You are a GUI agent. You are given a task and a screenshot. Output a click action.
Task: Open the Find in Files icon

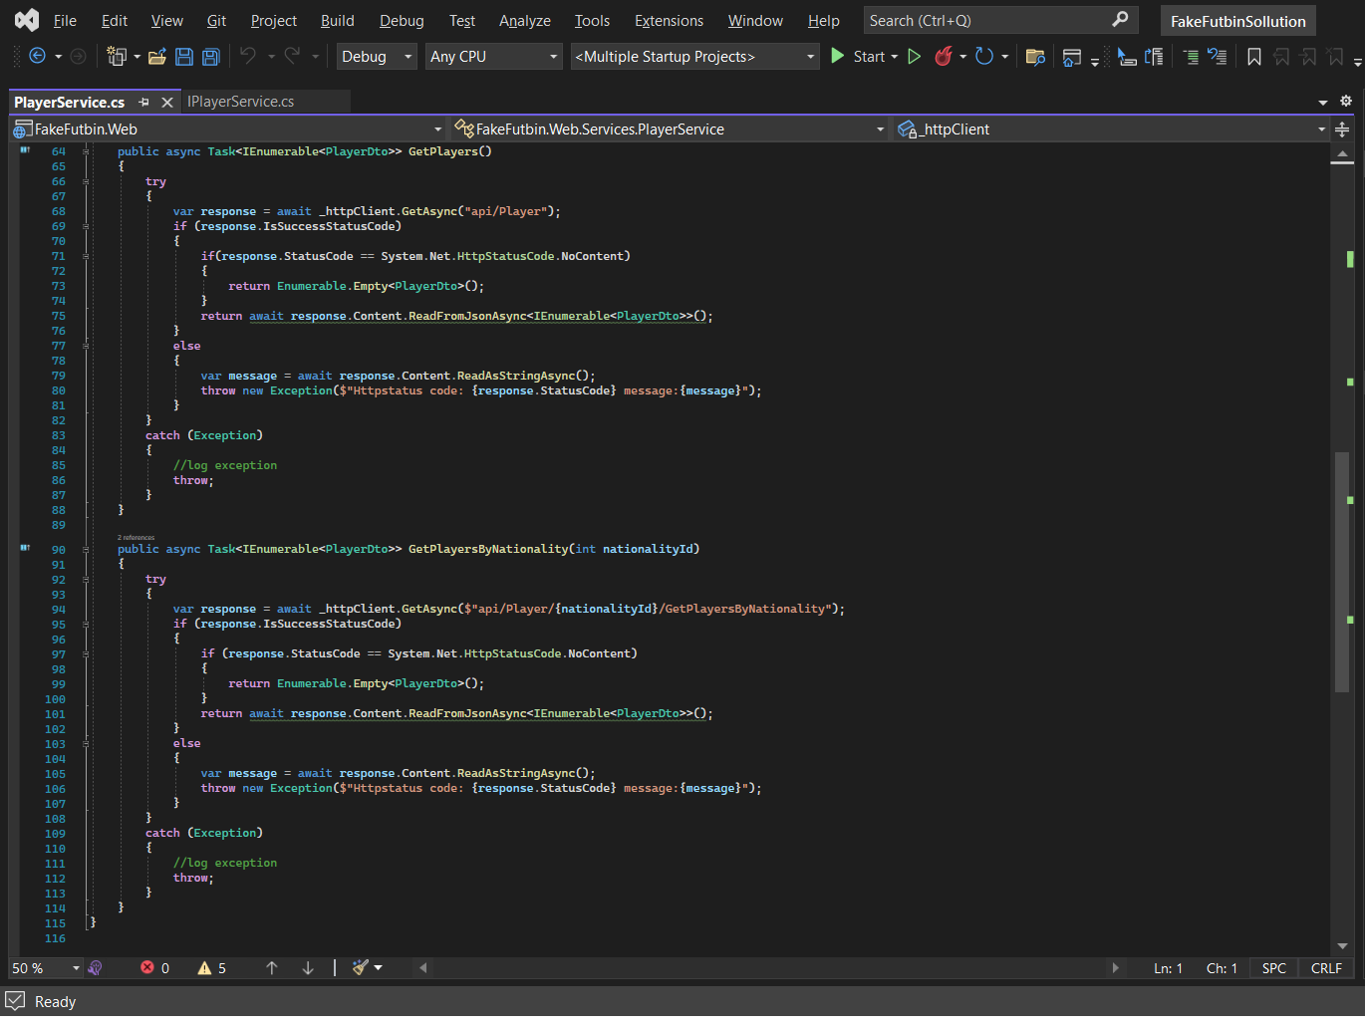(1035, 57)
